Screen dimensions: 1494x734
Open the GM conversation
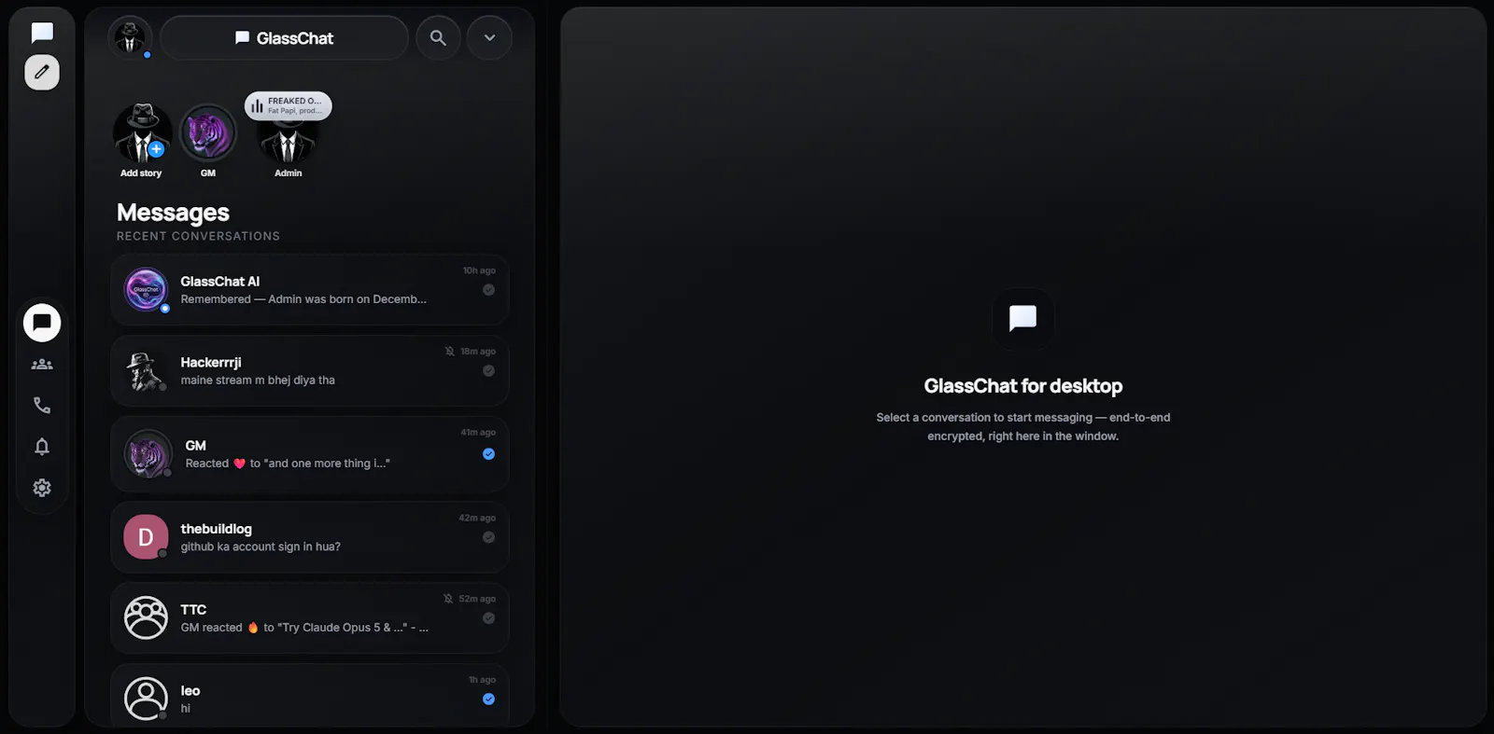pyautogui.click(x=310, y=454)
